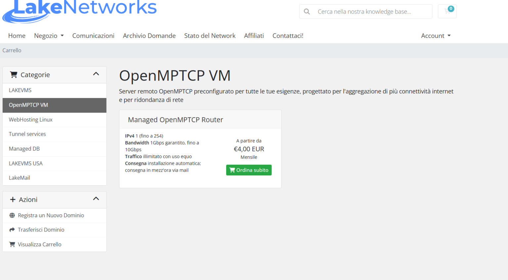This screenshot has width=508, height=280.
Task: Open the Contattaci! menu item
Action: [288, 36]
